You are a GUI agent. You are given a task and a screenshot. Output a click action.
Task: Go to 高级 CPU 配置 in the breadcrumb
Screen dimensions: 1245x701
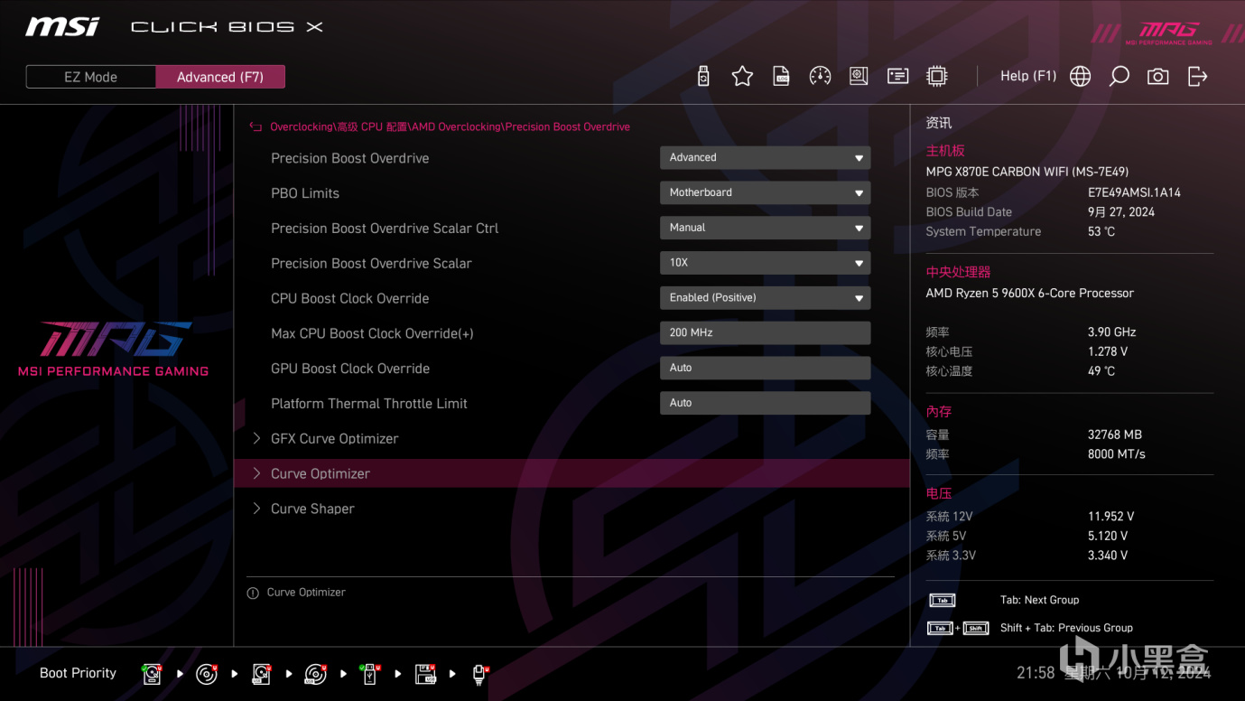(x=372, y=127)
